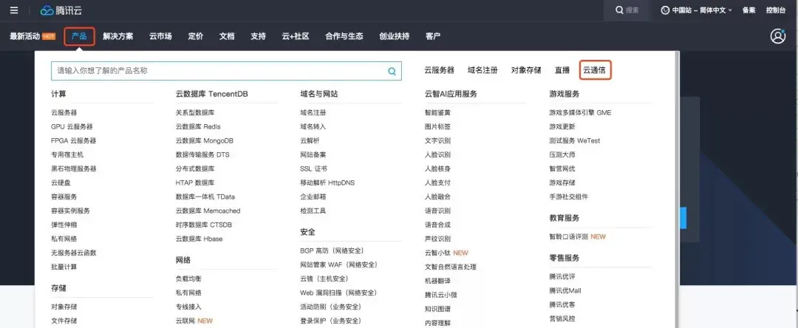798x328 pixels.
Task: Open the 客户 menu item
Action: (433, 36)
